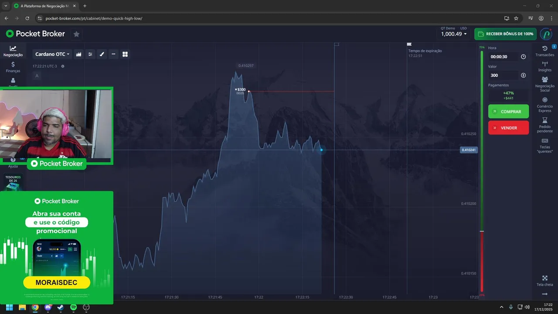Open the Ajuda help section
This screenshot has height=314, width=558.
[13, 164]
